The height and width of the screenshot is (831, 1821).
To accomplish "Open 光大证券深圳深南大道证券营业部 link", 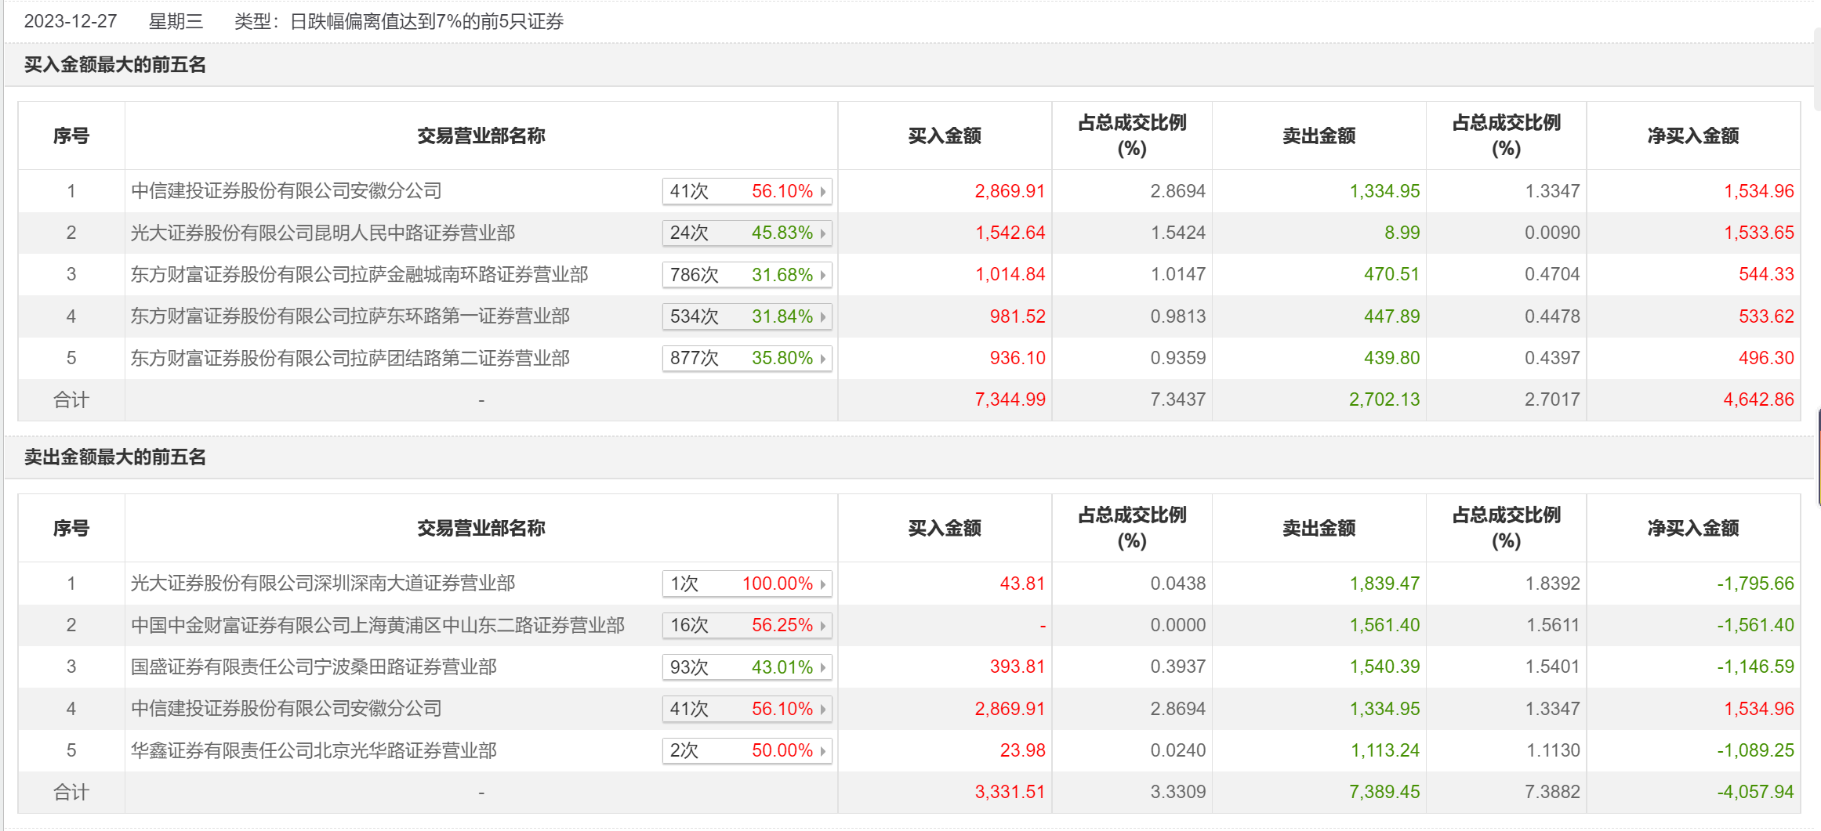I will [322, 584].
